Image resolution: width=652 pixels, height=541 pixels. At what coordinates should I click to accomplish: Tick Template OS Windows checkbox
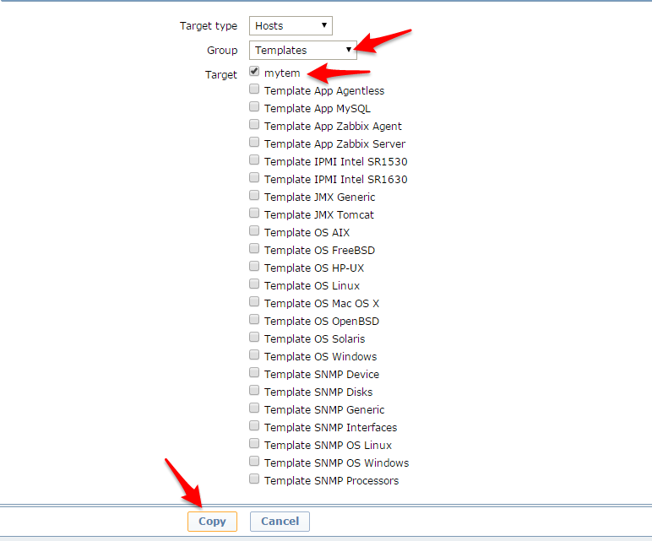254,356
